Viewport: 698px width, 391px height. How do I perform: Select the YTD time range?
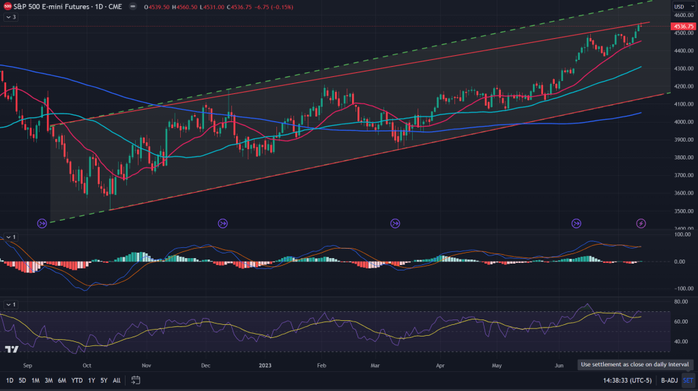(x=76, y=379)
